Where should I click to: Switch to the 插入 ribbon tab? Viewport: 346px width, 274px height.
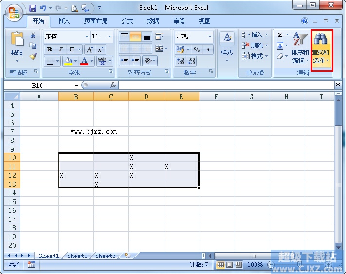click(x=64, y=21)
